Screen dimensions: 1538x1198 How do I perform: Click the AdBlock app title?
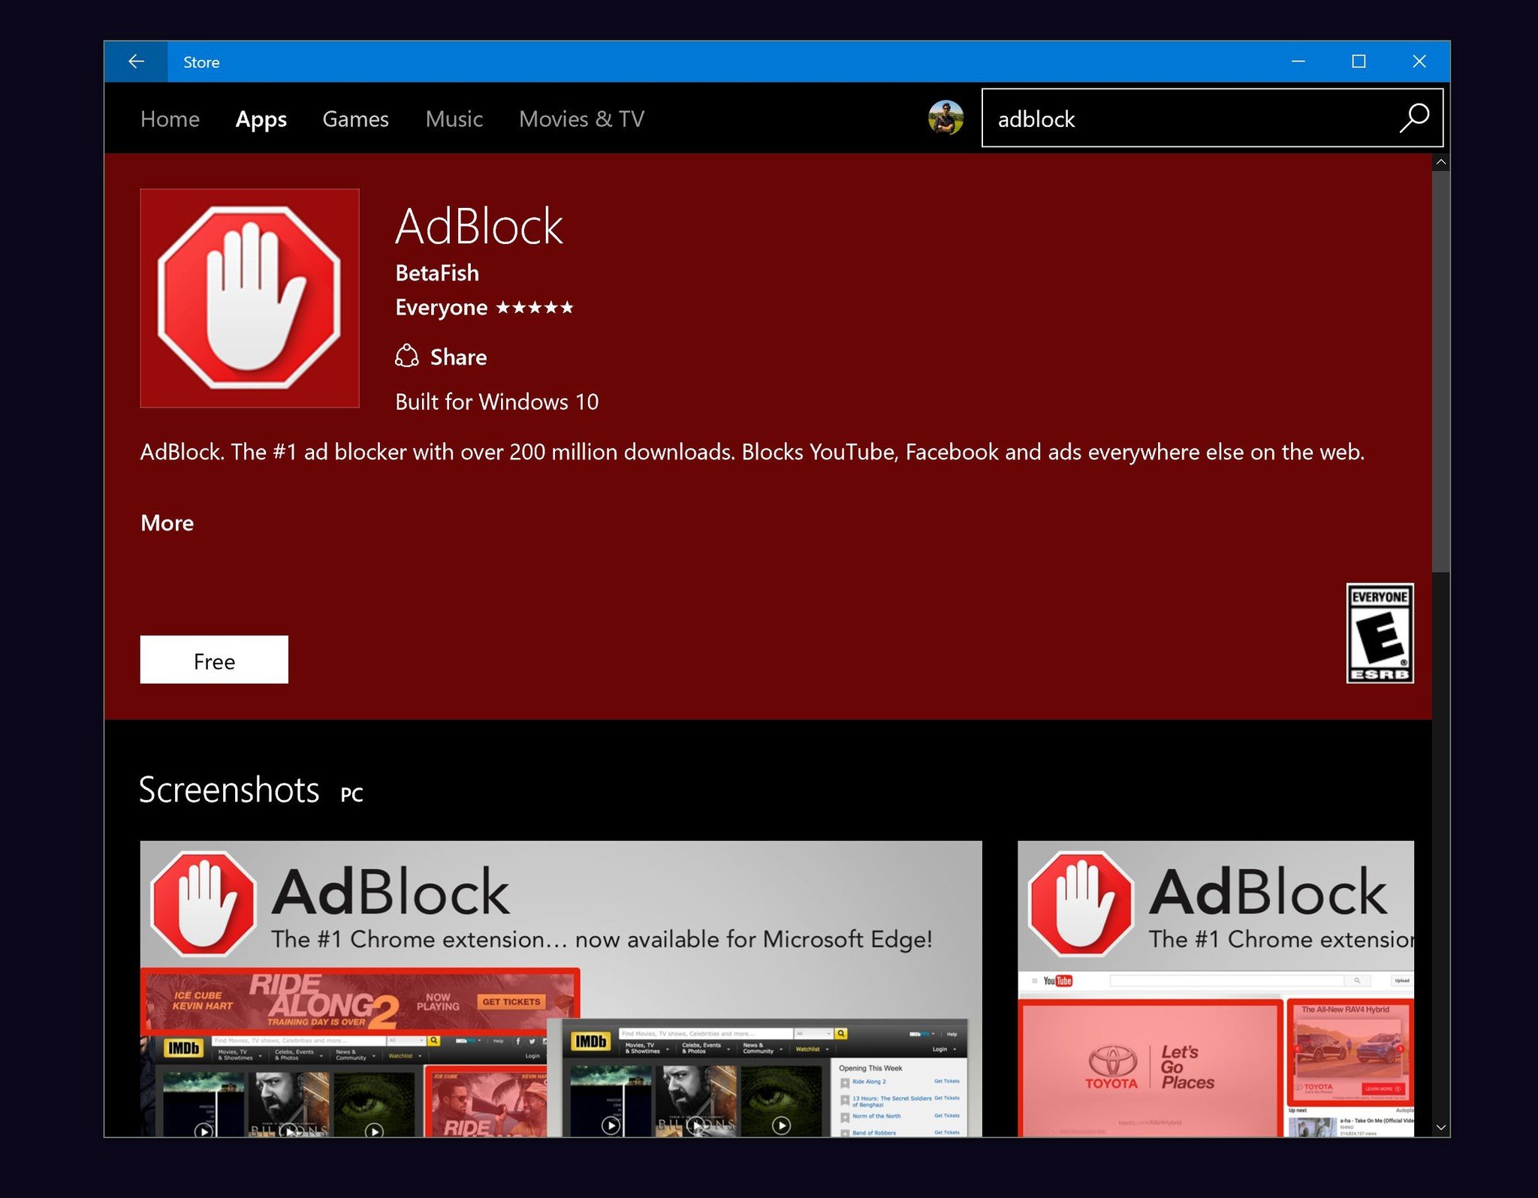click(x=479, y=226)
